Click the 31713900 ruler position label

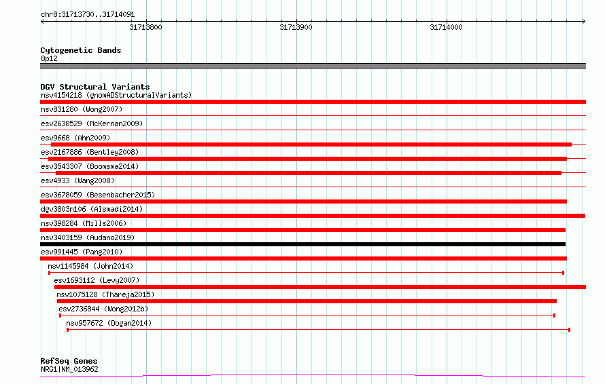[296, 27]
